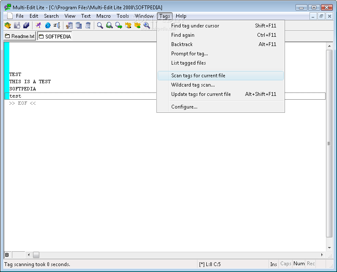Click the 'SOFTPEDIA' line in editor
Viewport: 337px width, 272px height.
tap(22, 89)
